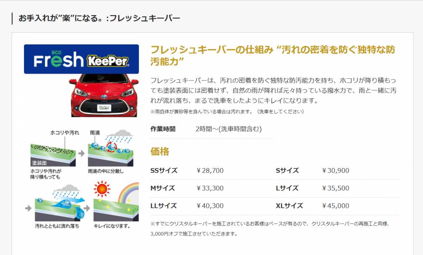Select the Sサイズ price ¥30,900
The height and width of the screenshot is (255, 423).
tap(336, 171)
